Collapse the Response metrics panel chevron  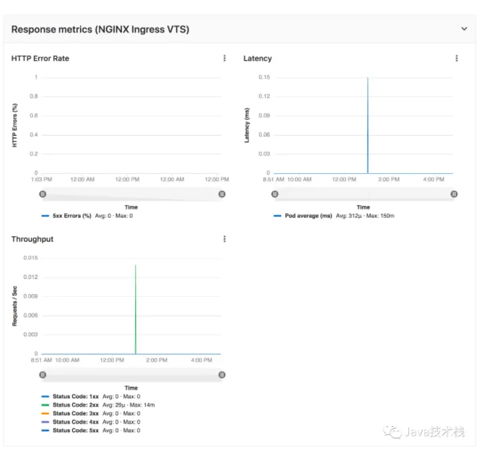(x=464, y=29)
